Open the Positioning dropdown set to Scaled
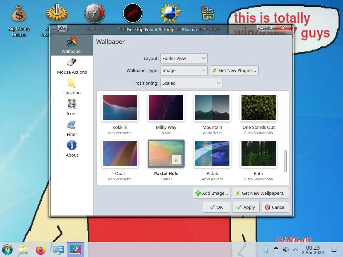343x257 pixels. tap(191, 83)
